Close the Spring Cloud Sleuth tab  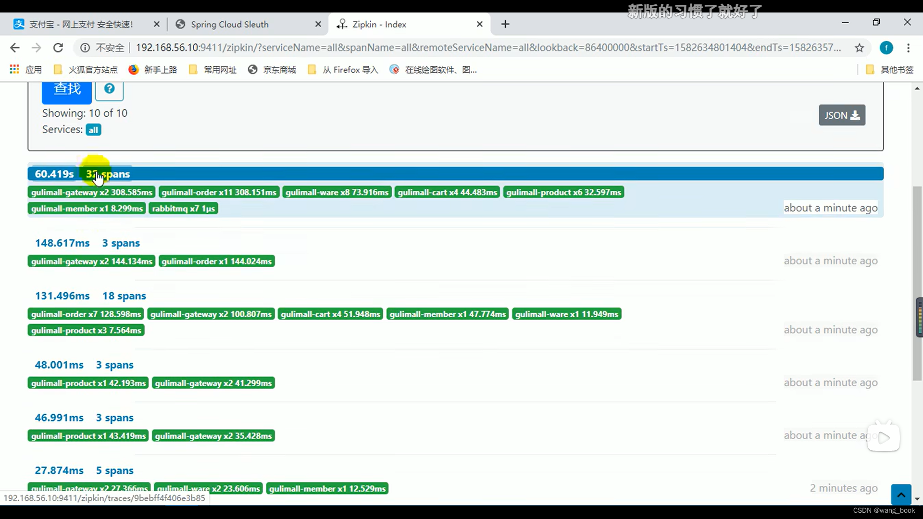pos(318,24)
